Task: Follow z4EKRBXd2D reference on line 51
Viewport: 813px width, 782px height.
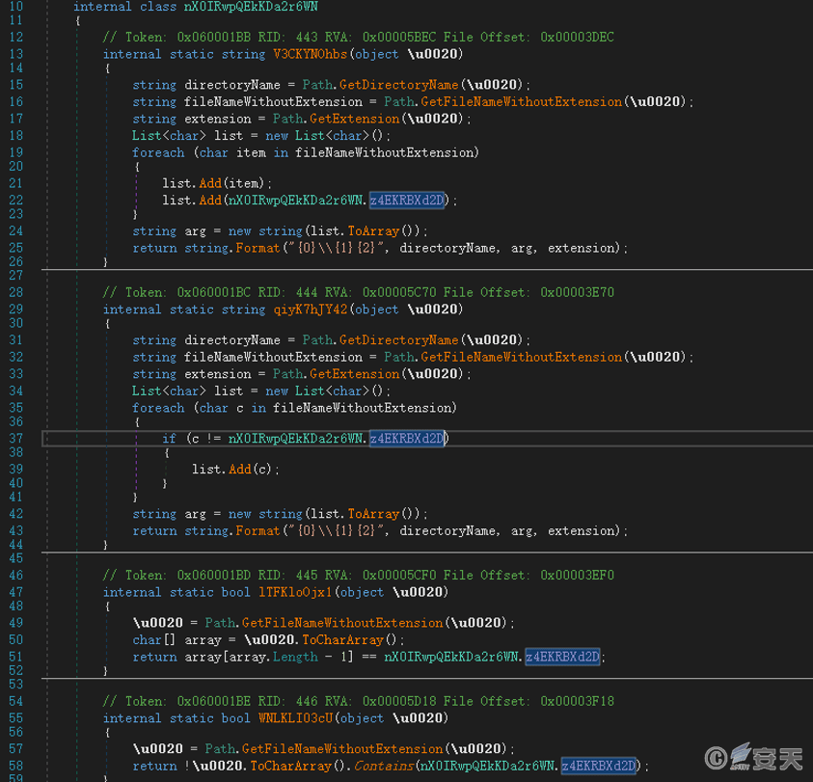Action: pos(564,657)
